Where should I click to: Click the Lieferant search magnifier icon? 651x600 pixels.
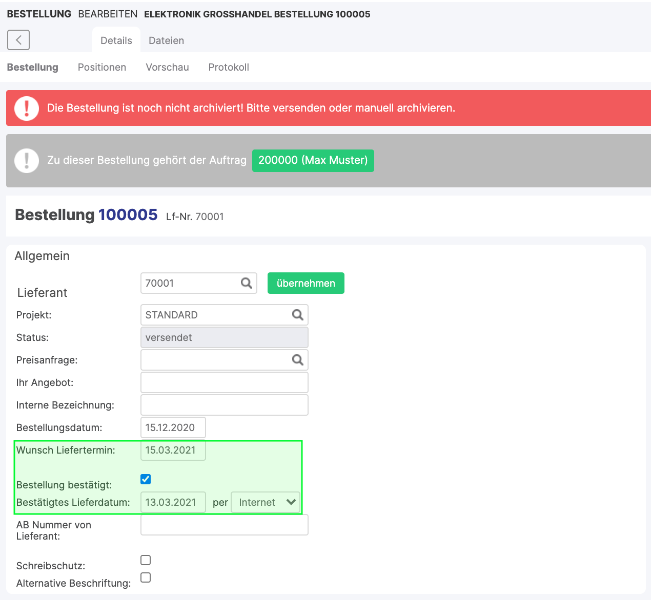247,283
